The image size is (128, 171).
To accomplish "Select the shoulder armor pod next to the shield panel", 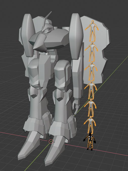I will click(76, 36).
